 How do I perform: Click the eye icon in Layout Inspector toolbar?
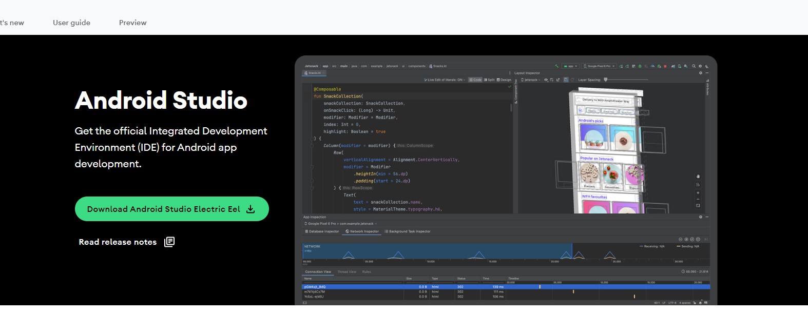tap(546, 80)
